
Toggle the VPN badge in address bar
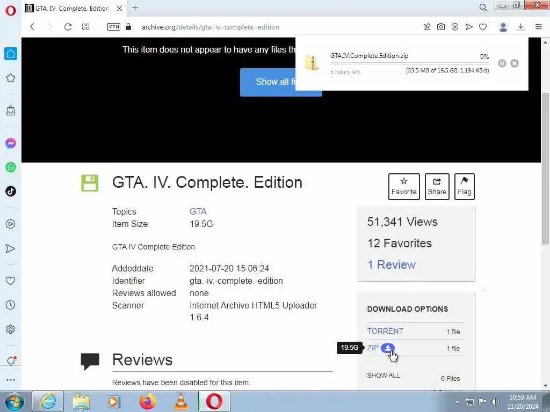click(114, 27)
